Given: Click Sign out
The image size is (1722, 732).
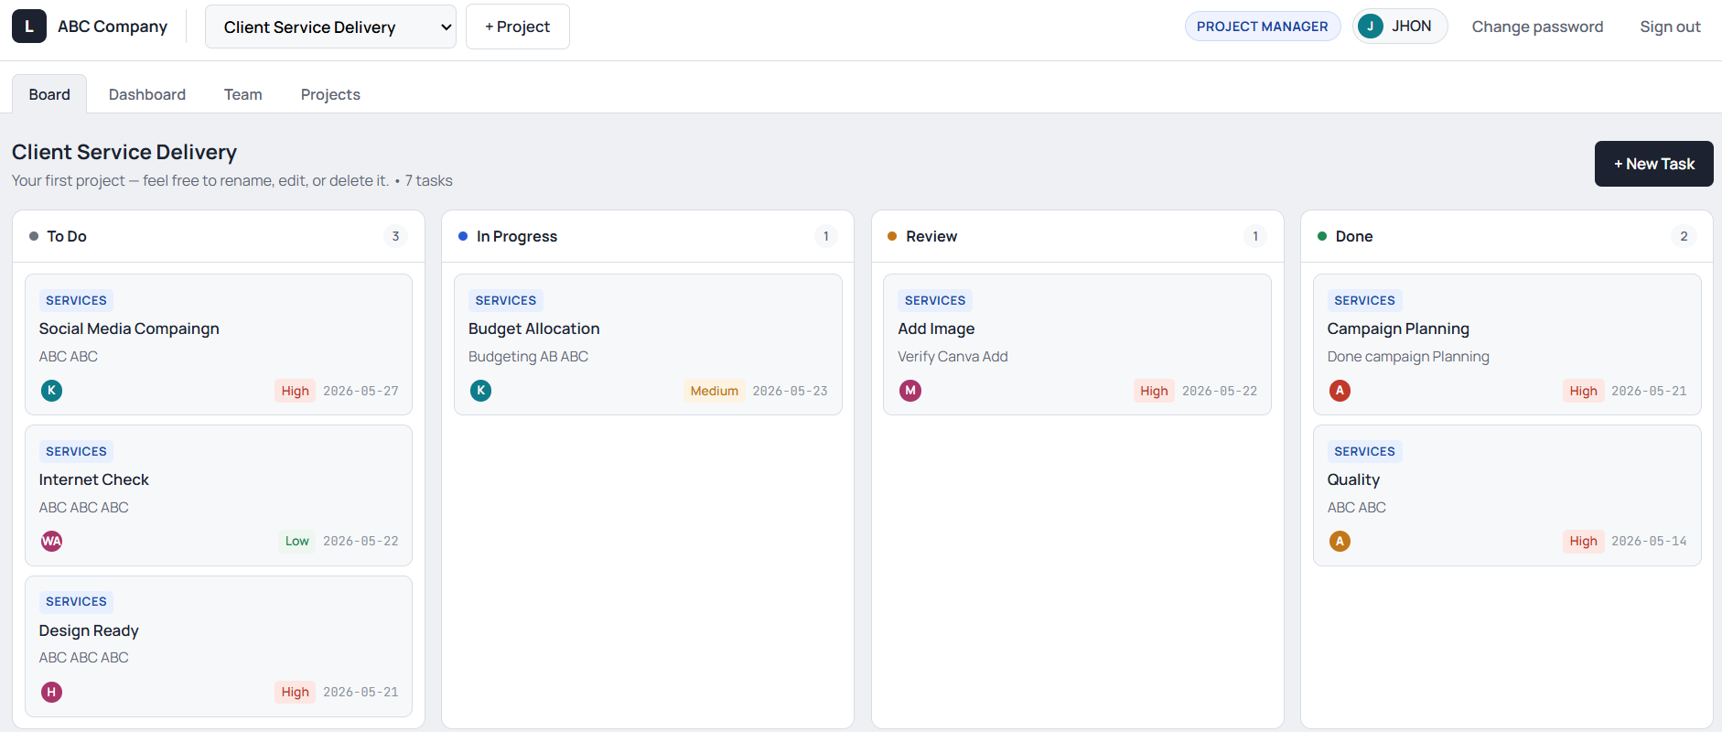Looking at the screenshot, I should [1670, 27].
